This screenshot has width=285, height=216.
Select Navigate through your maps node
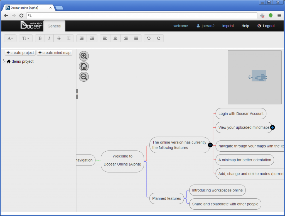(x=250, y=146)
